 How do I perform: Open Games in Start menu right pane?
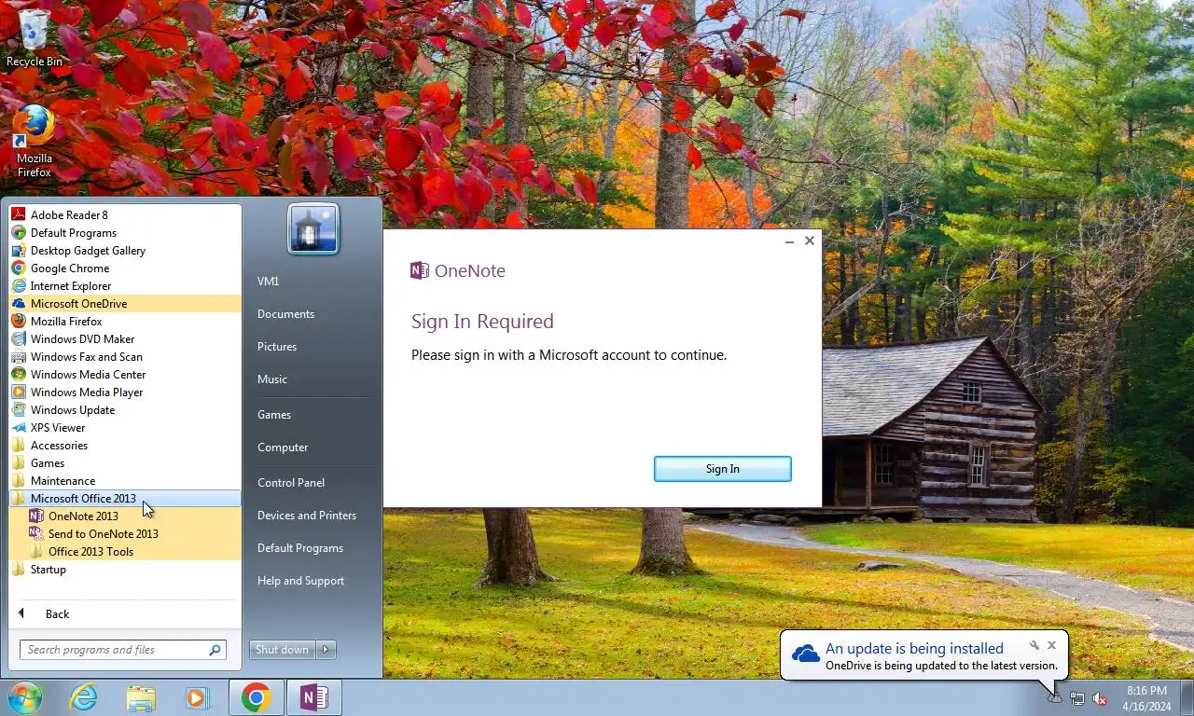[x=274, y=415]
